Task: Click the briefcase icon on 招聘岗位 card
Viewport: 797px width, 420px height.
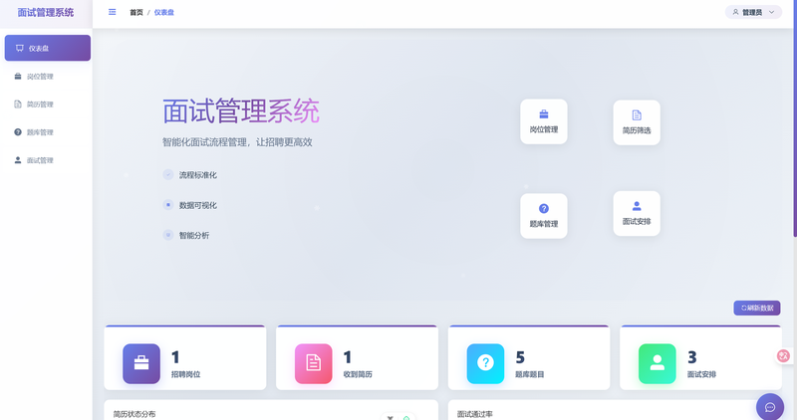Action: [x=141, y=363]
